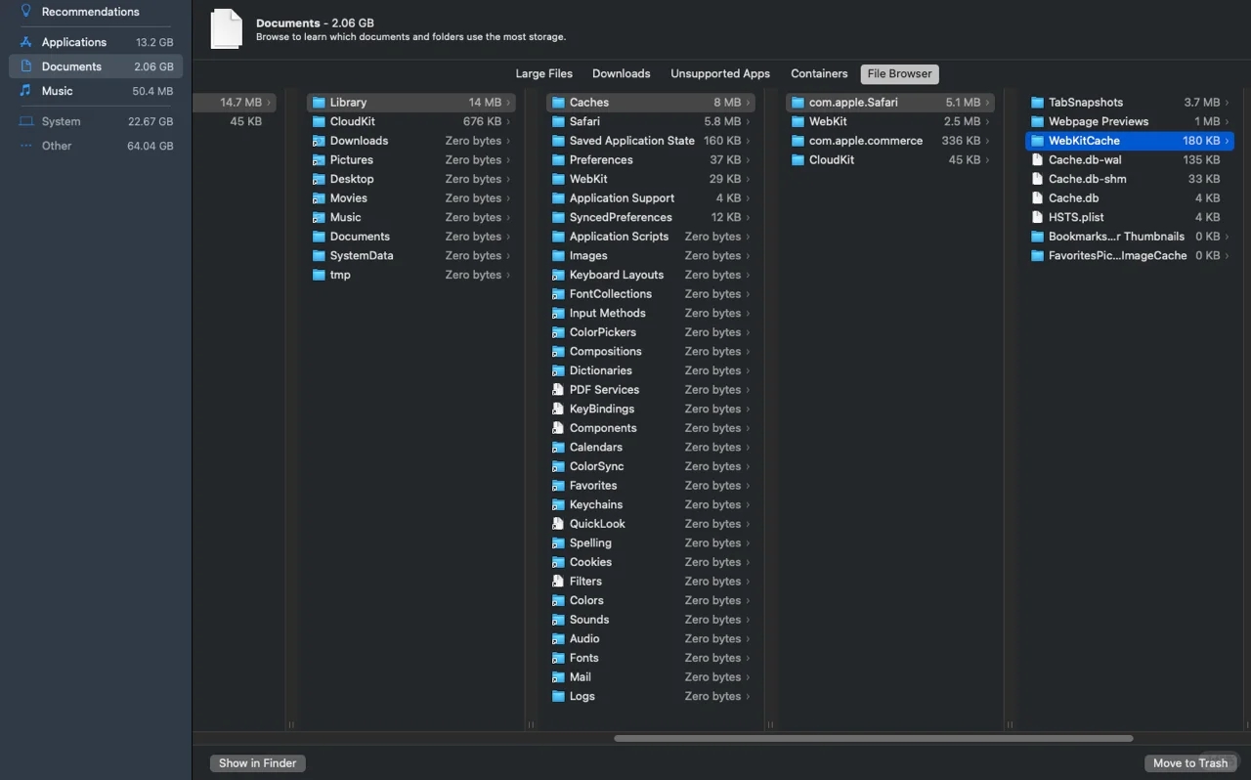The width and height of the screenshot is (1251, 780).
Task: Click the Keychains folder icon
Action: pos(558,505)
